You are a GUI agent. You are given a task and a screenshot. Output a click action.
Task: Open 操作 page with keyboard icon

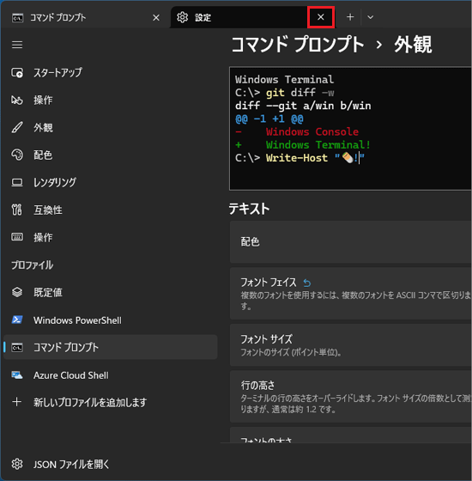[x=111, y=237]
